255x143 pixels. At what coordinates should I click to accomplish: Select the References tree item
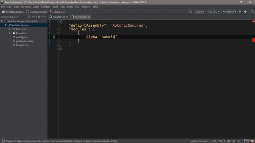click(22, 29)
